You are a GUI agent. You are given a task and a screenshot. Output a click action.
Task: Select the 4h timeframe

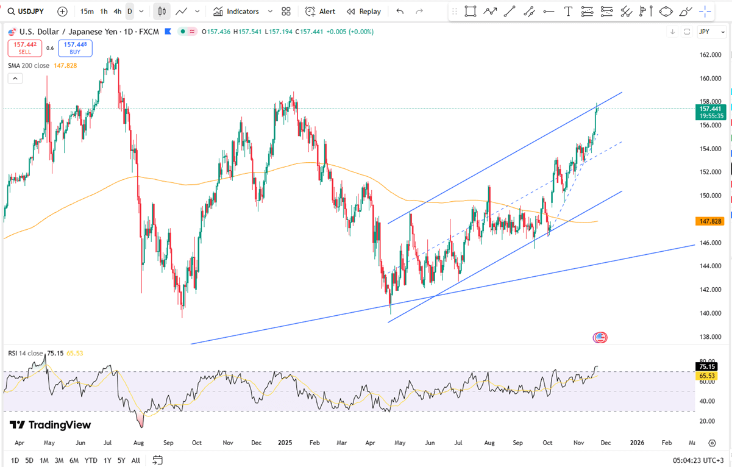pos(118,12)
